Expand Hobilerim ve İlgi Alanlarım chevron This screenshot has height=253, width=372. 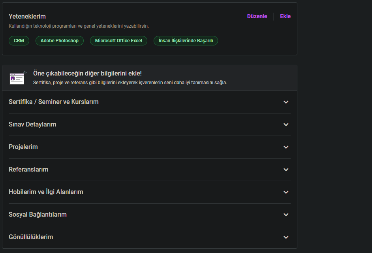click(x=286, y=192)
